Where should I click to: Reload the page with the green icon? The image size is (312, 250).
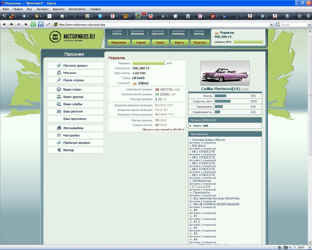[33, 24]
